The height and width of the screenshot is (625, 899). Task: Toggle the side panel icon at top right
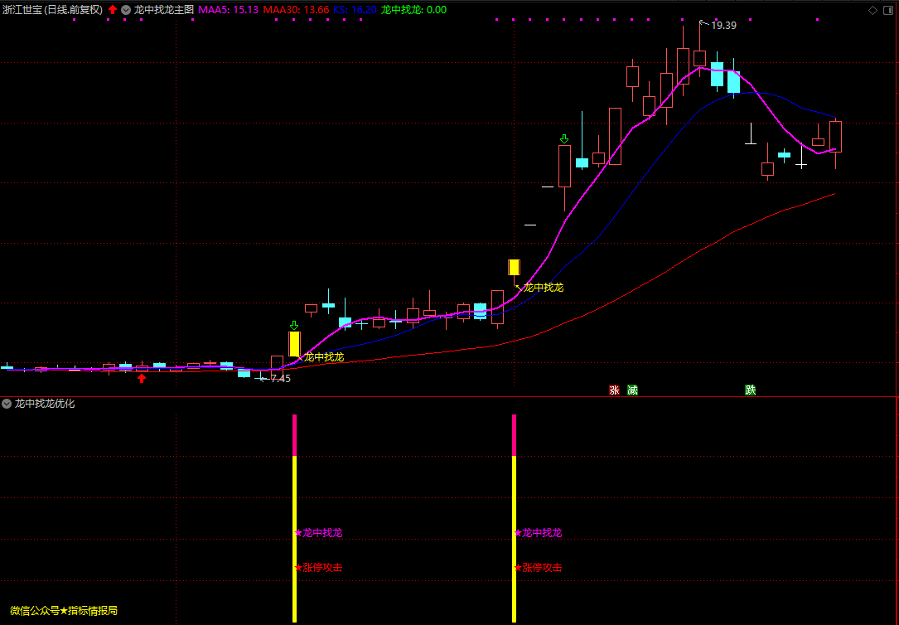pos(887,10)
